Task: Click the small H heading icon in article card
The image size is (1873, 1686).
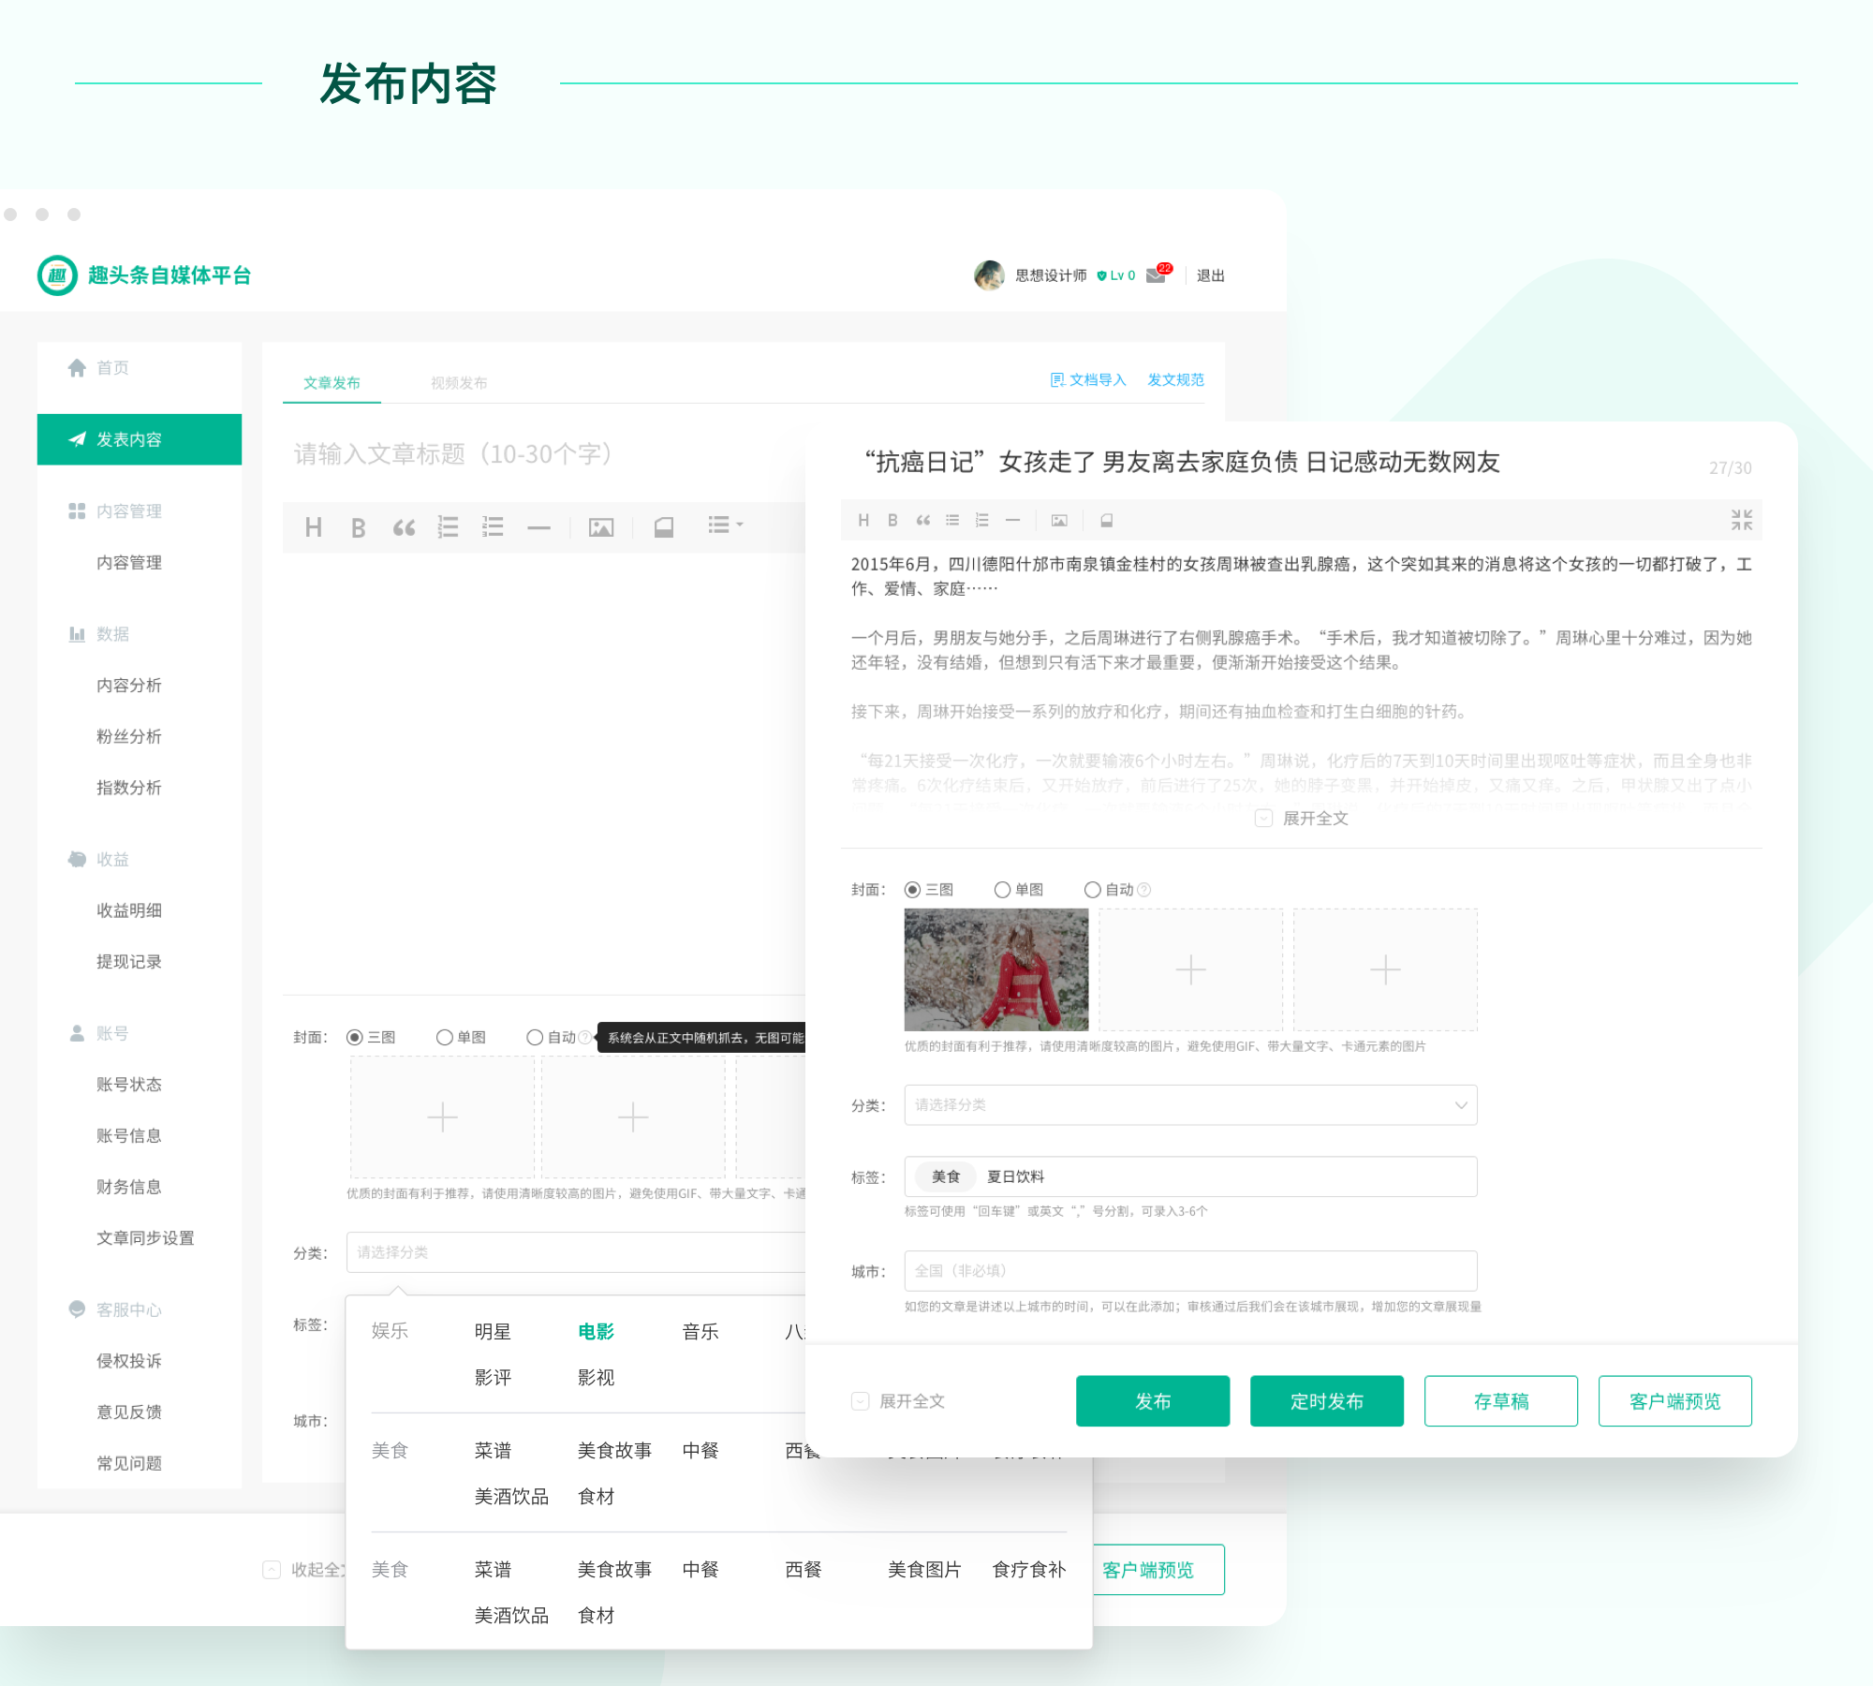Action: coord(863,520)
